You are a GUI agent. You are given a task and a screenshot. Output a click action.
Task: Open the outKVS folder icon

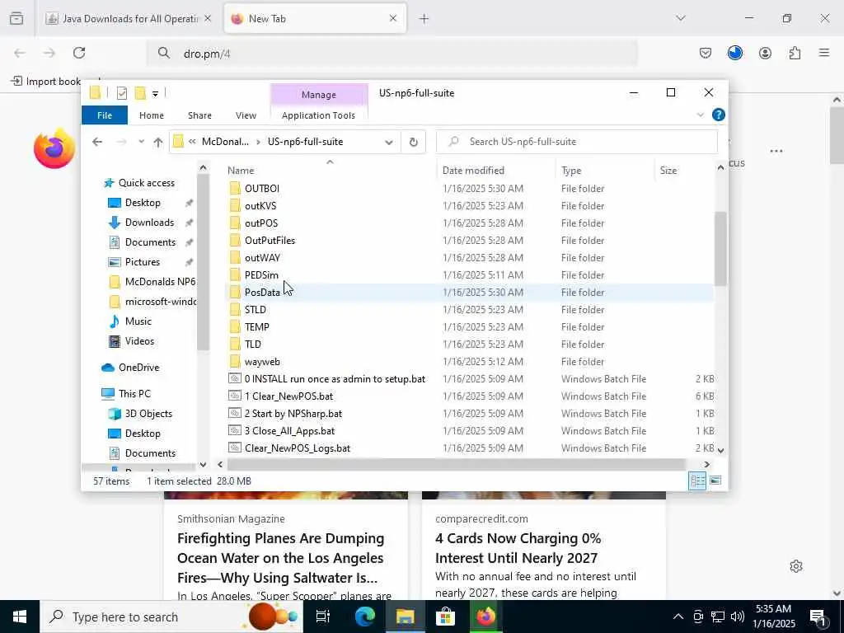(235, 205)
